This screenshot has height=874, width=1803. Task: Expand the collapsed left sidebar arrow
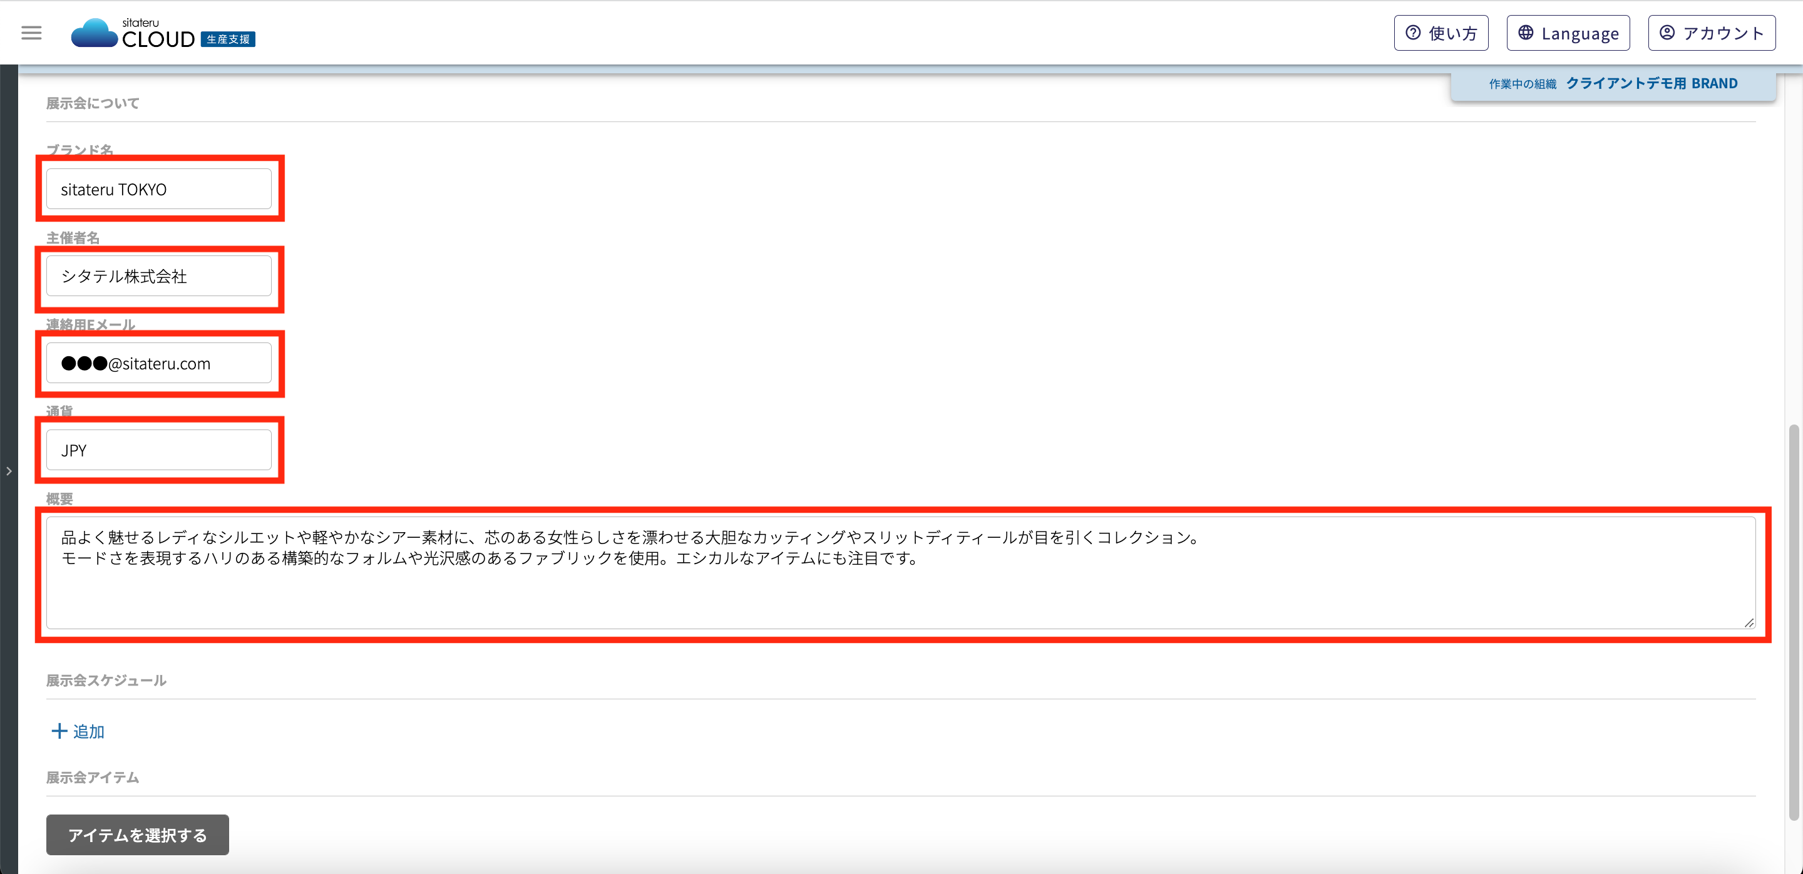(x=9, y=471)
